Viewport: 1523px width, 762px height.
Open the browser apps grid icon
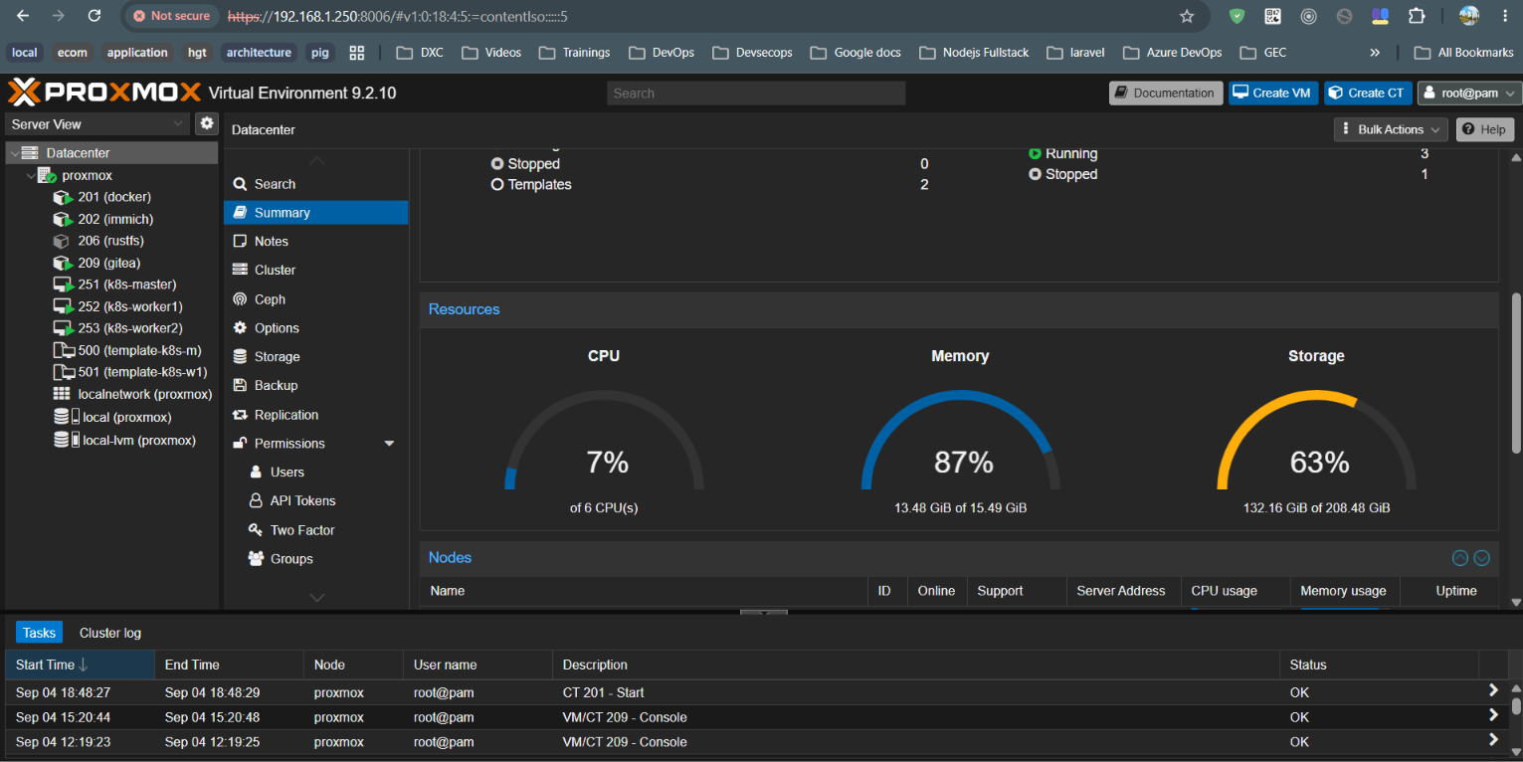pos(357,53)
